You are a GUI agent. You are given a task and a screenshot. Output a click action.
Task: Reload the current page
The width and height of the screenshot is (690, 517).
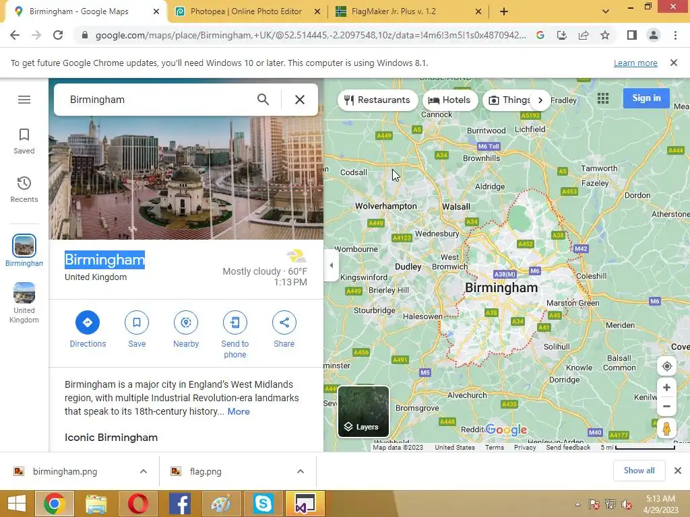[x=58, y=35]
